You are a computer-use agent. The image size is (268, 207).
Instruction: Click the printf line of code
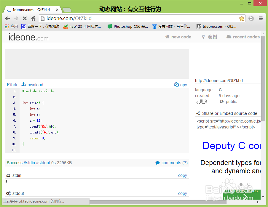pos(44,132)
